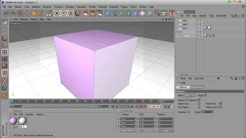Click the Apply button in Coordinates
This screenshot has width=246, height=138.
[166, 130]
